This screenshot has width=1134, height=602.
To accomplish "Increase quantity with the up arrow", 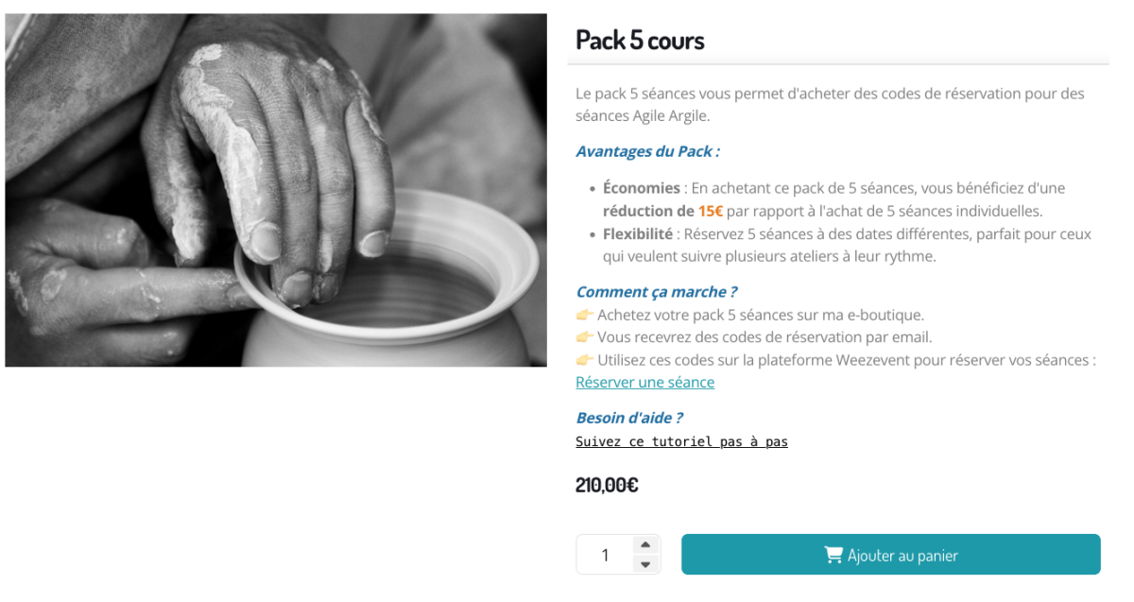I will tap(645, 544).
